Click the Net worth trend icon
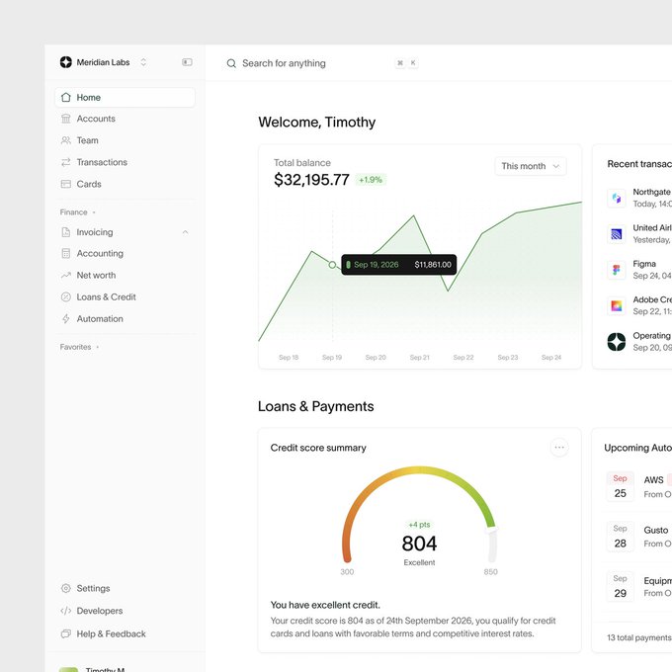Image resolution: width=672 pixels, height=672 pixels. 65,276
